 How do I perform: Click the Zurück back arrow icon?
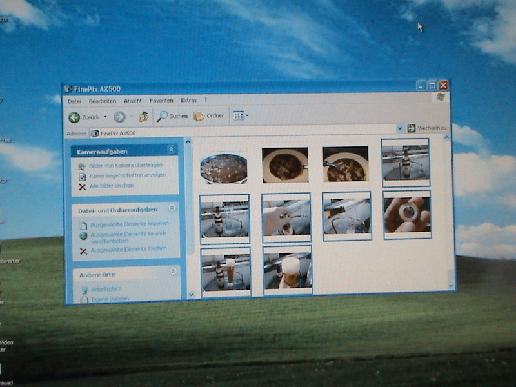tap(74, 117)
